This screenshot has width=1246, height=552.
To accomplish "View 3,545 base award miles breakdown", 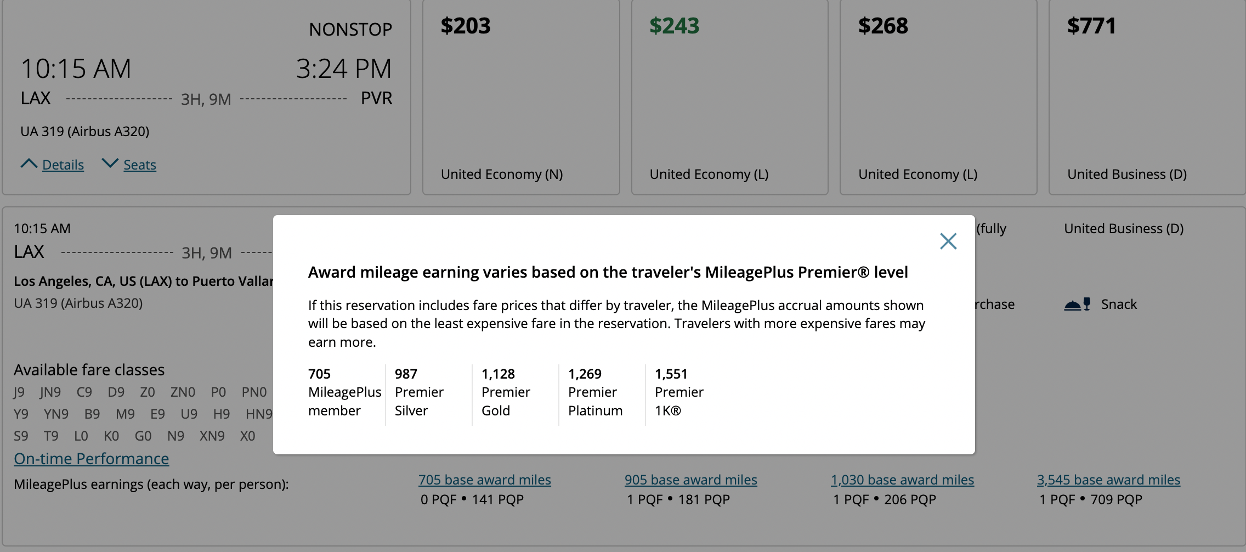I will click(x=1108, y=480).
